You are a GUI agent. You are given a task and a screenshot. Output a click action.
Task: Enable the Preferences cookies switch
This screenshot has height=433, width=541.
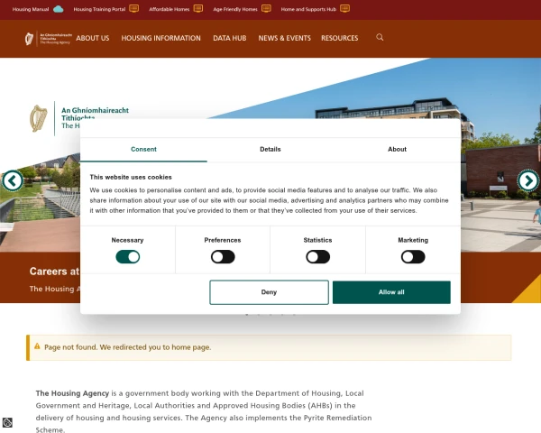[223, 257]
